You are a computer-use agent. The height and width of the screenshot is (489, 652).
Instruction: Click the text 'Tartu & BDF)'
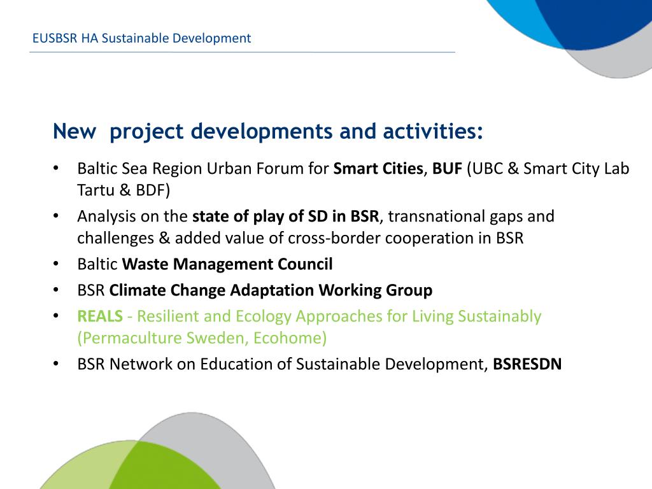pyautogui.click(x=124, y=190)
